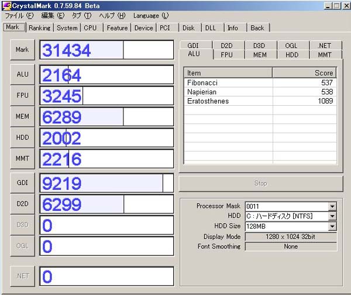Run the D2D benchmark button on the left
The height and width of the screenshot is (295, 351).
(22, 204)
